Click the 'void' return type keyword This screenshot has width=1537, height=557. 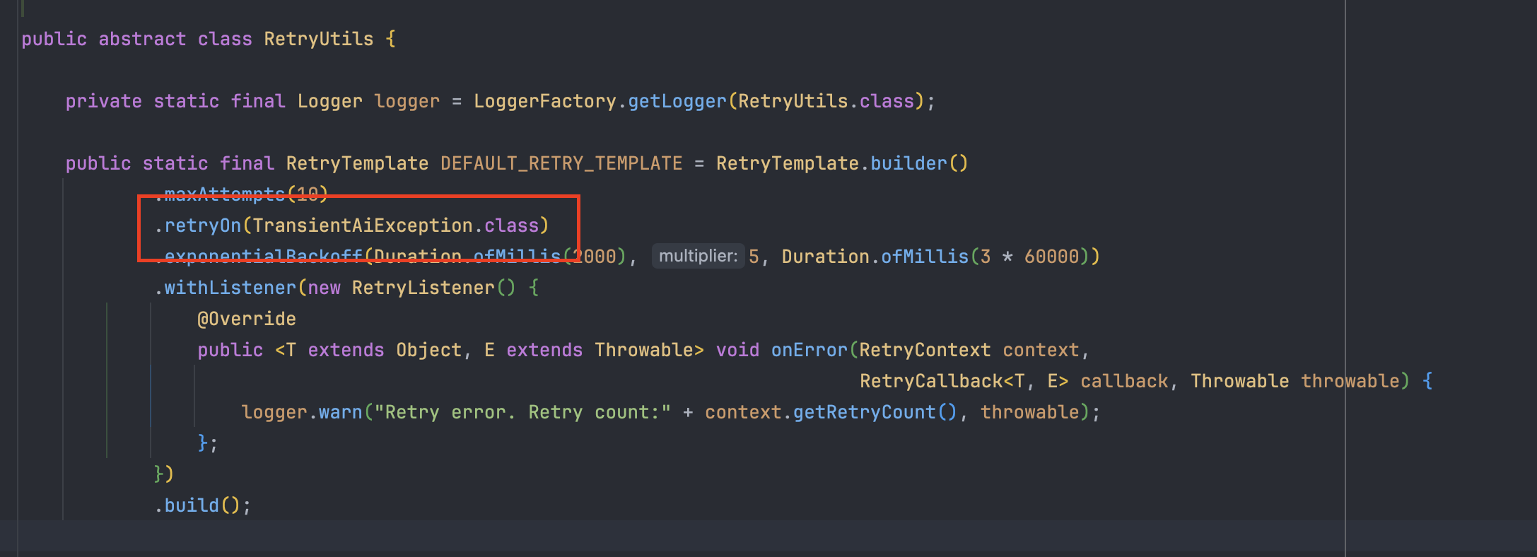click(x=737, y=350)
